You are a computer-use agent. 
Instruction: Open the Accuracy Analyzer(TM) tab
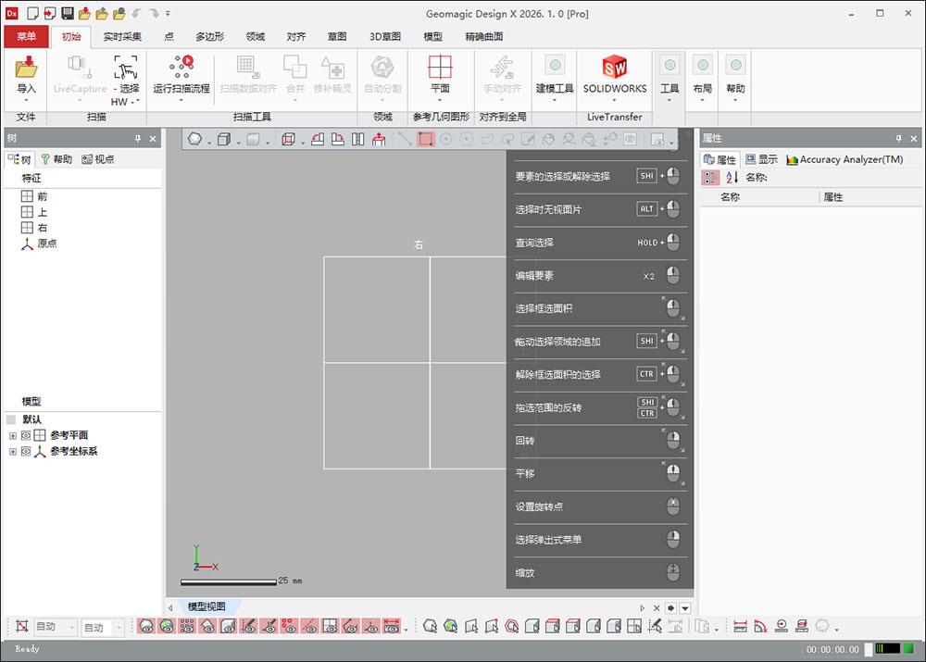[845, 159]
